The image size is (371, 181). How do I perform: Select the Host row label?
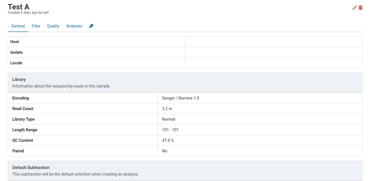coord(15,42)
